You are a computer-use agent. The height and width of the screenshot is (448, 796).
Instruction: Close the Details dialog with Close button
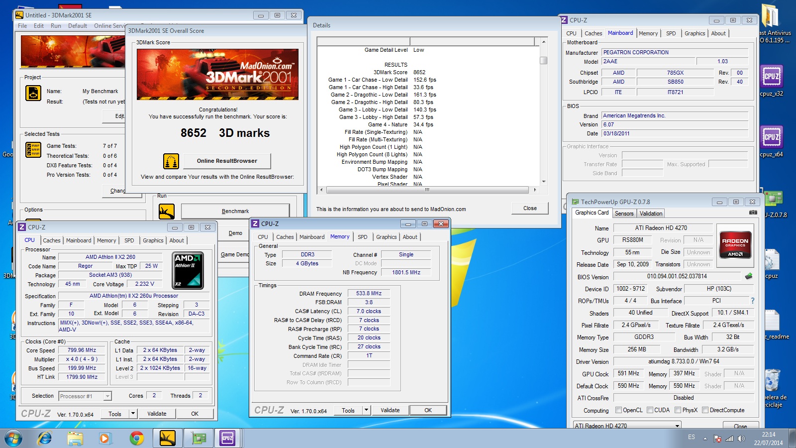click(530, 208)
